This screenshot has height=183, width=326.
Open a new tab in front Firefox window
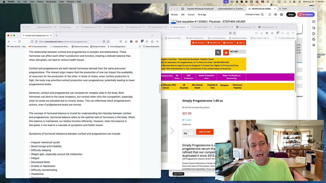(x=57, y=35)
